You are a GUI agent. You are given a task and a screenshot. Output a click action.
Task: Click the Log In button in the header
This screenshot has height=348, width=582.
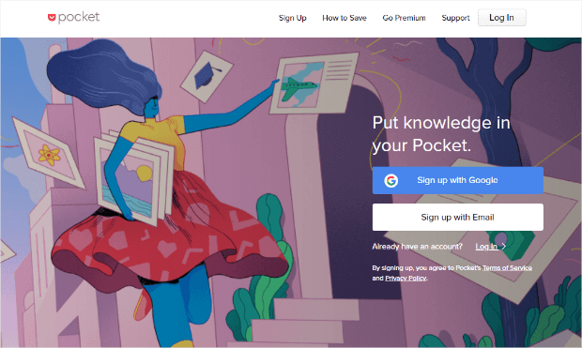(x=502, y=18)
